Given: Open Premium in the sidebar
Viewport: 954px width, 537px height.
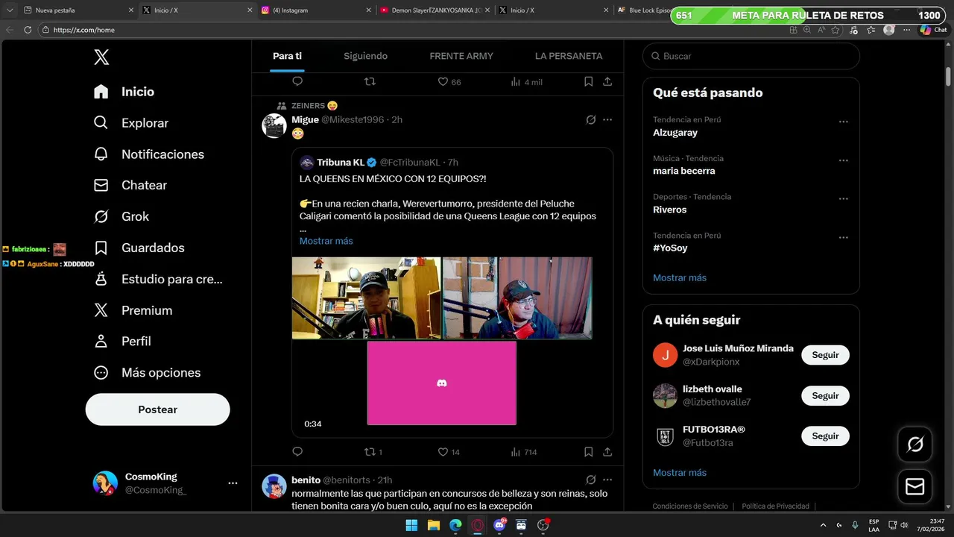Looking at the screenshot, I should tap(133, 310).
